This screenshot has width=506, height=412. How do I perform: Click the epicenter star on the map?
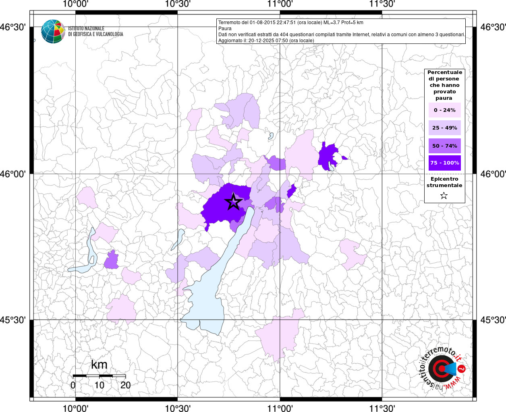[233, 202]
